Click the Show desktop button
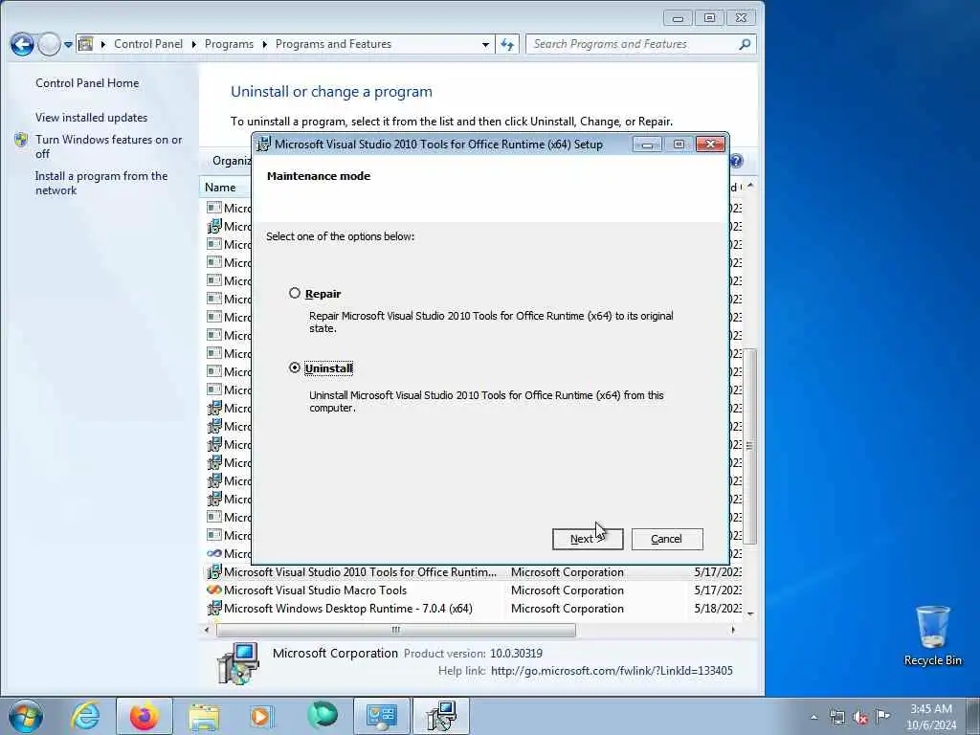Screen dimensions: 980x735 point(974,716)
